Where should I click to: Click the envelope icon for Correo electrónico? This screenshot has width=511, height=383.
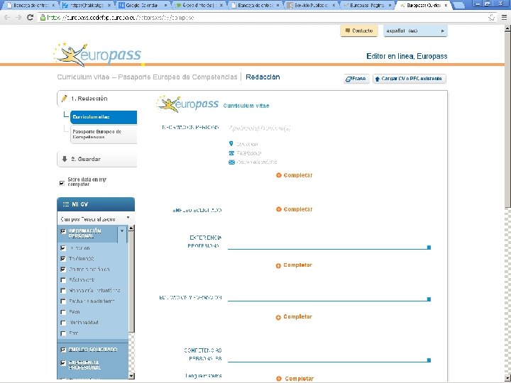[x=231, y=162]
